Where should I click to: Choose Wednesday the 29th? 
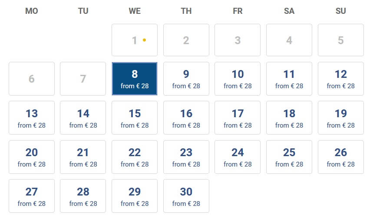[135, 196]
